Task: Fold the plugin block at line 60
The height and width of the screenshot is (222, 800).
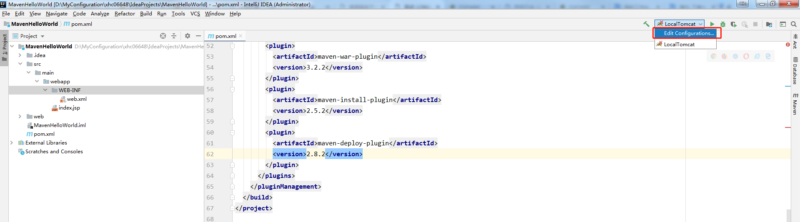Action: 232,132
